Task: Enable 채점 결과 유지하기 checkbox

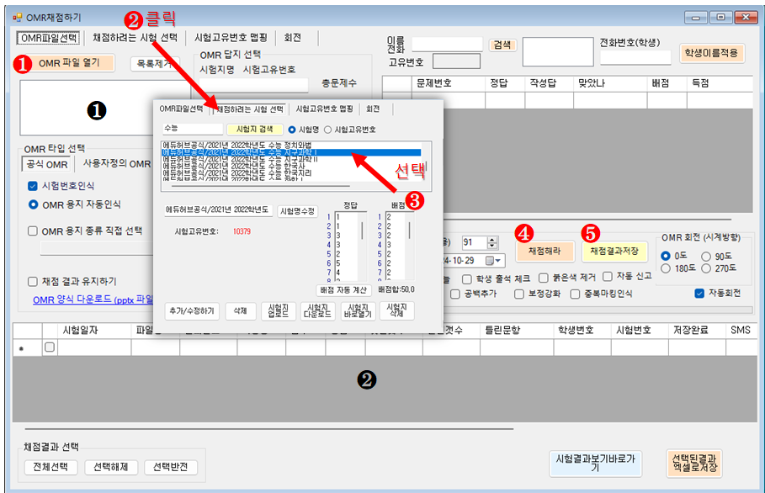Action: [33, 282]
